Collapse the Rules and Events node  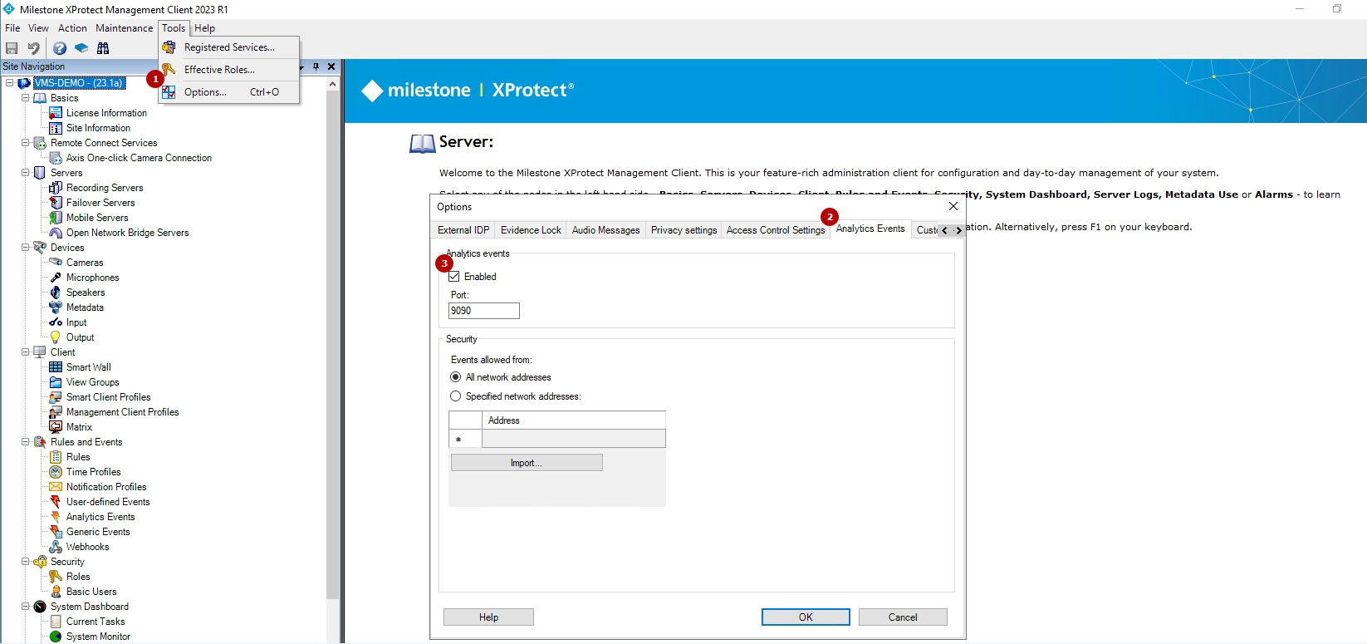pos(25,442)
